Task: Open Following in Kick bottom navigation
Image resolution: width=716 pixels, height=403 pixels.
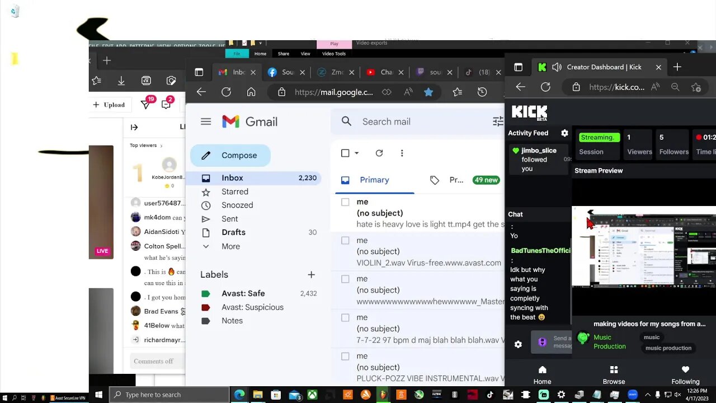Action: [x=685, y=375]
